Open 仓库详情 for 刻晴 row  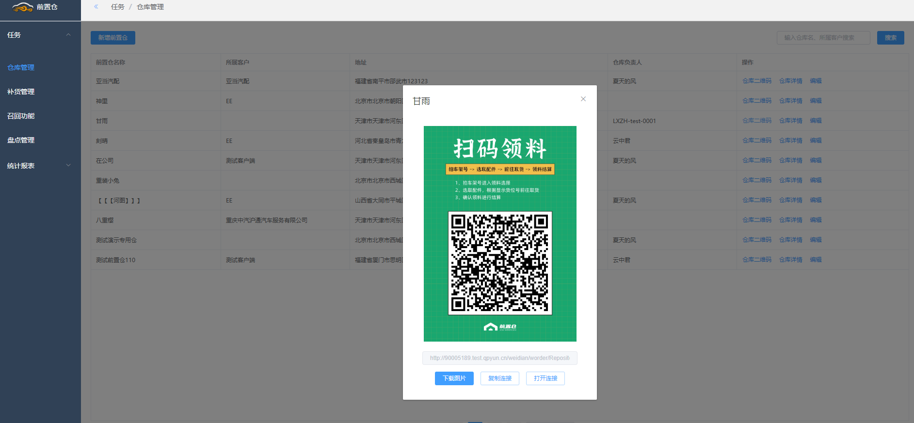(x=791, y=141)
